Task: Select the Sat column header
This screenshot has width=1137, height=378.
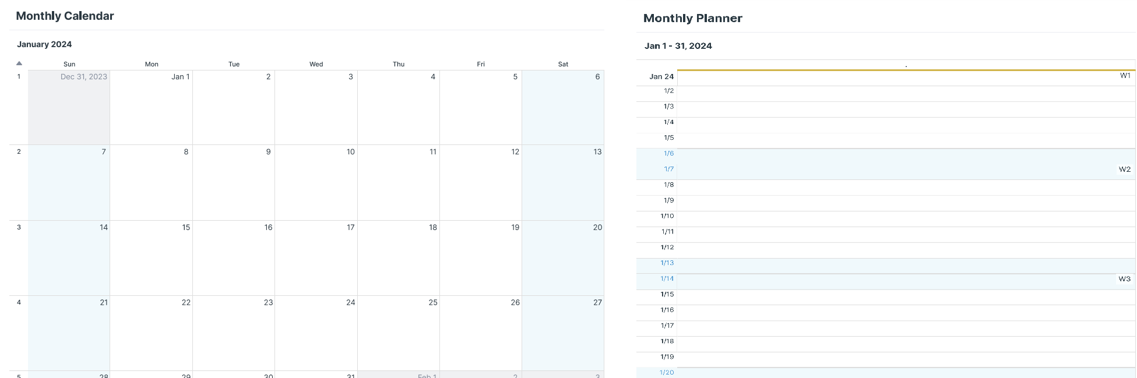Action: tap(563, 64)
